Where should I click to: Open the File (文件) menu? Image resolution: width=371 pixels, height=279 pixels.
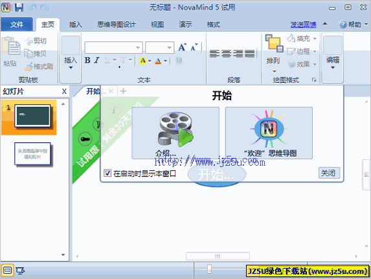point(17,25)
